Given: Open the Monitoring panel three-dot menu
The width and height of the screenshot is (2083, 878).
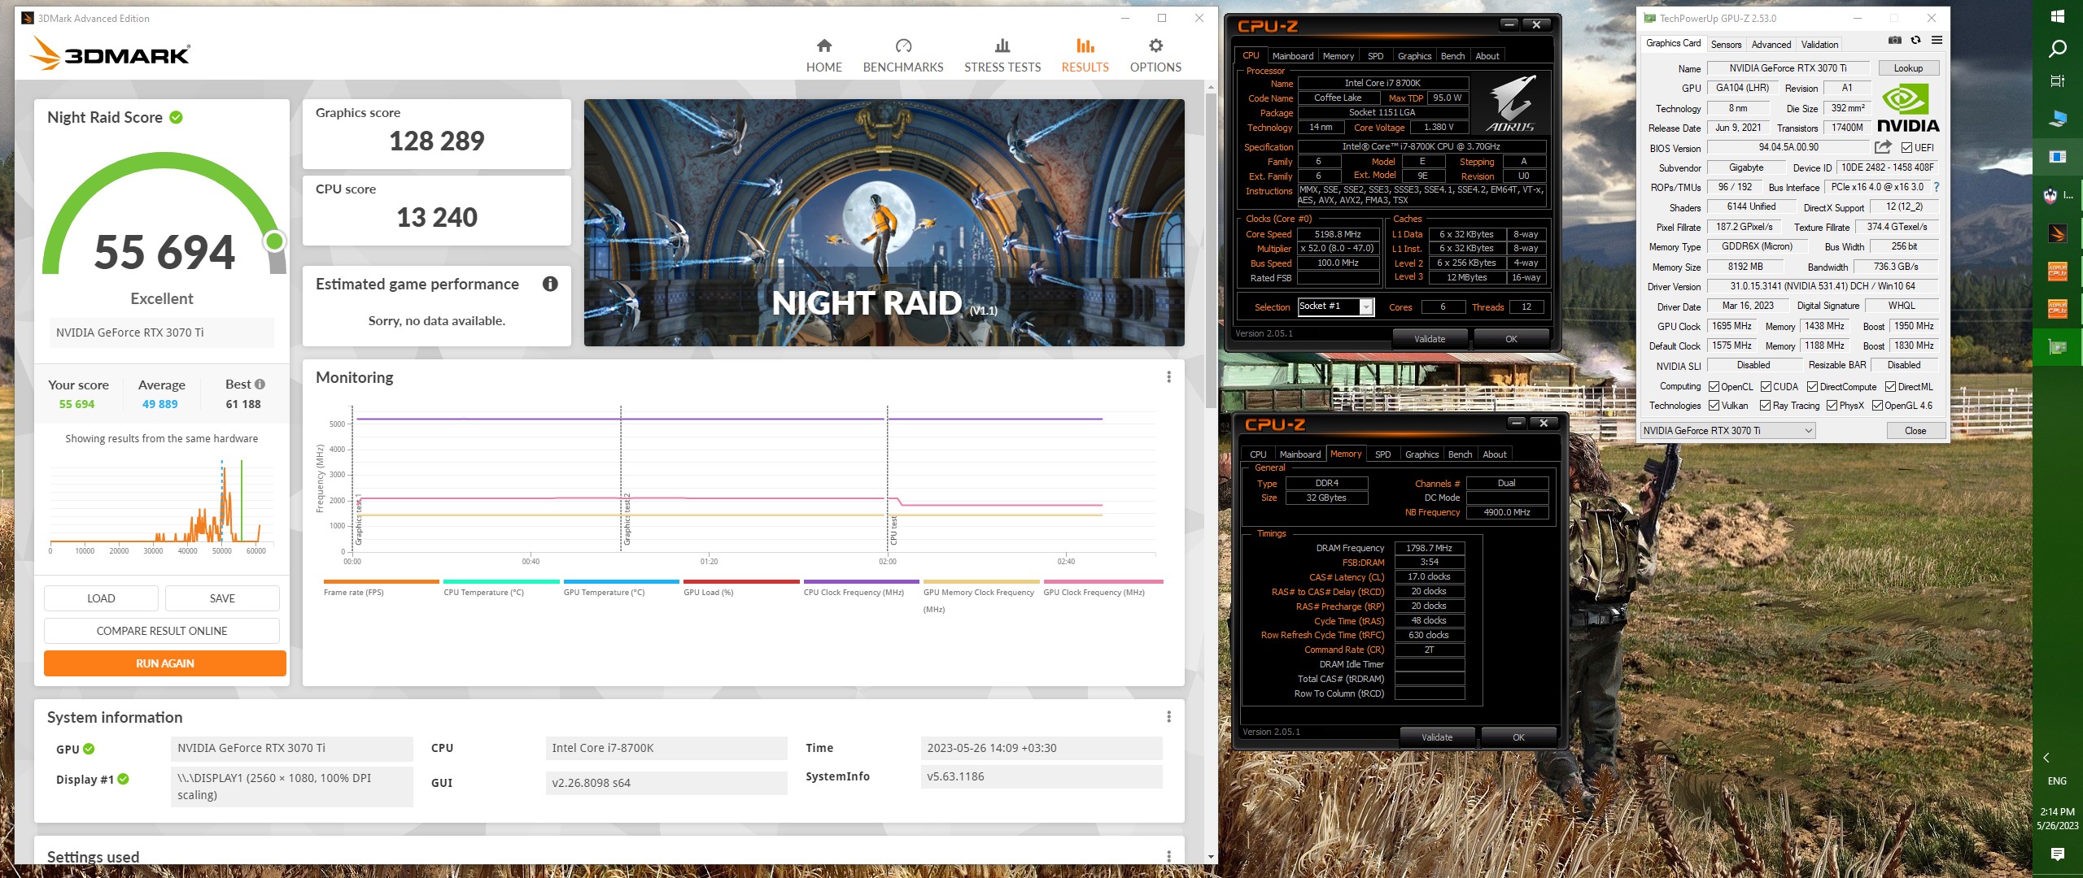Looking at the screenshot, I should pyautogui.click(x=1168, y=377).
